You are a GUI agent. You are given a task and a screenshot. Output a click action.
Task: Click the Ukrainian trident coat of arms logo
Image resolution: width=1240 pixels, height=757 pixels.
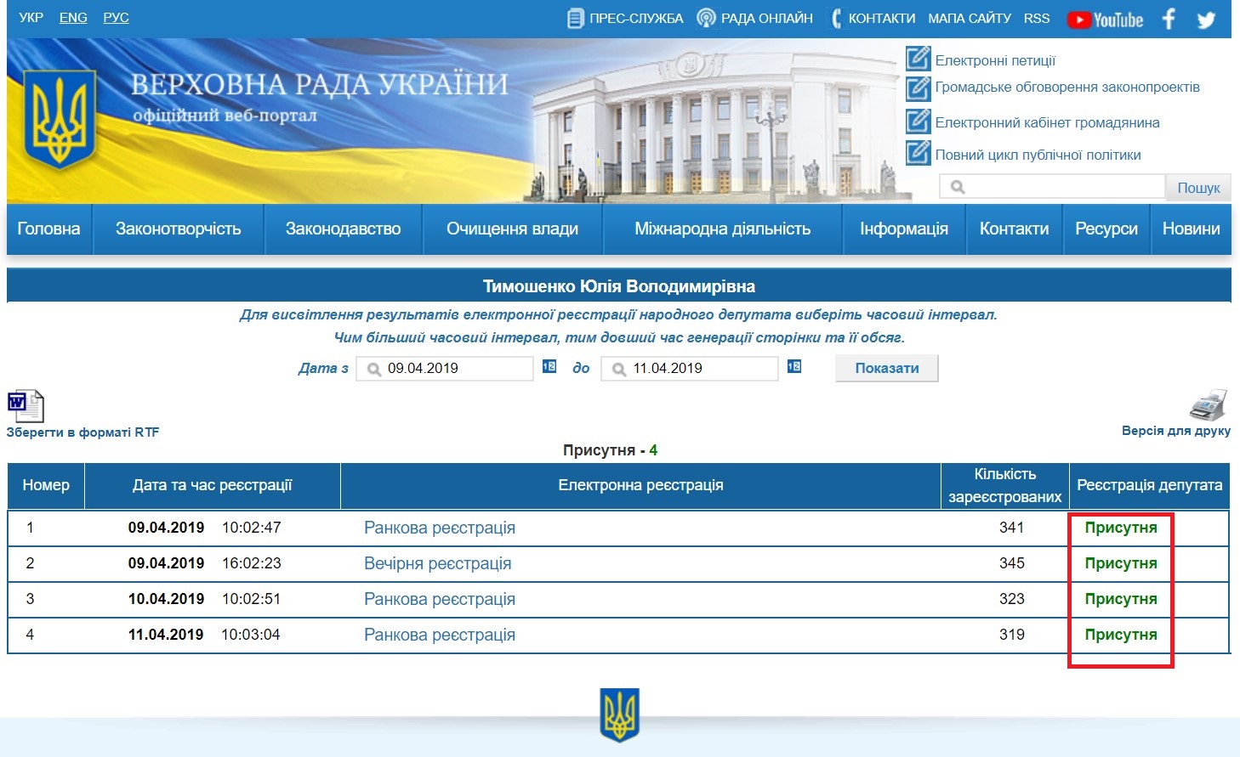[59, 119]
